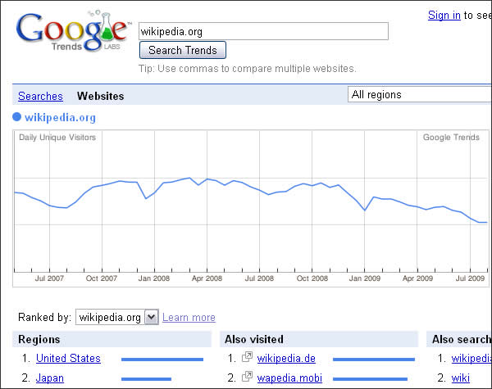492x389 pixels.
Task: Click external-link icon beside wikipedia.de
Action: pyautogui.click(x=247, y=359)
